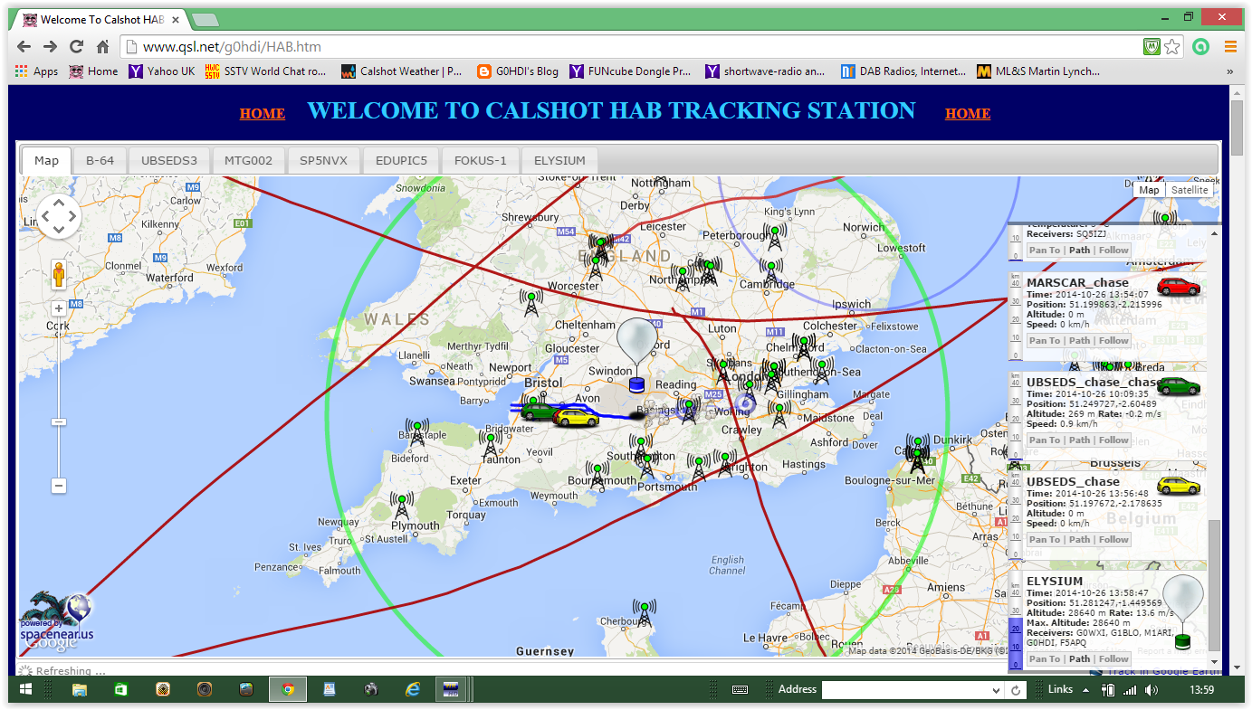Image resolution: width=1252 pixels, height=710 pixels.
Task: Toggle Follow for yellow UBSEDS_chase
Action: coord(1114,540)
